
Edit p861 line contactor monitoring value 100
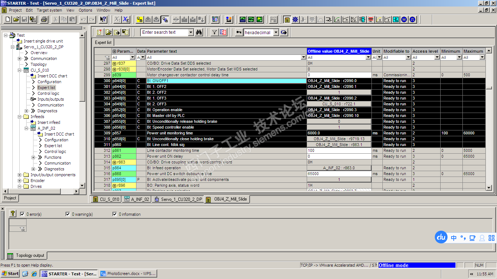click(x=339, y=150)
